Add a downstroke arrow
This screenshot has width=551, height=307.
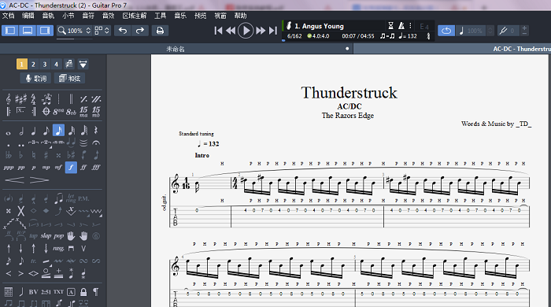click(x=21, y=248)
